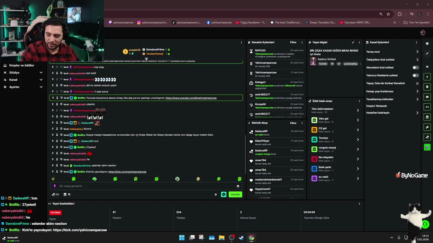Open File Explorer from taskbar

click(x=222, y=238)
